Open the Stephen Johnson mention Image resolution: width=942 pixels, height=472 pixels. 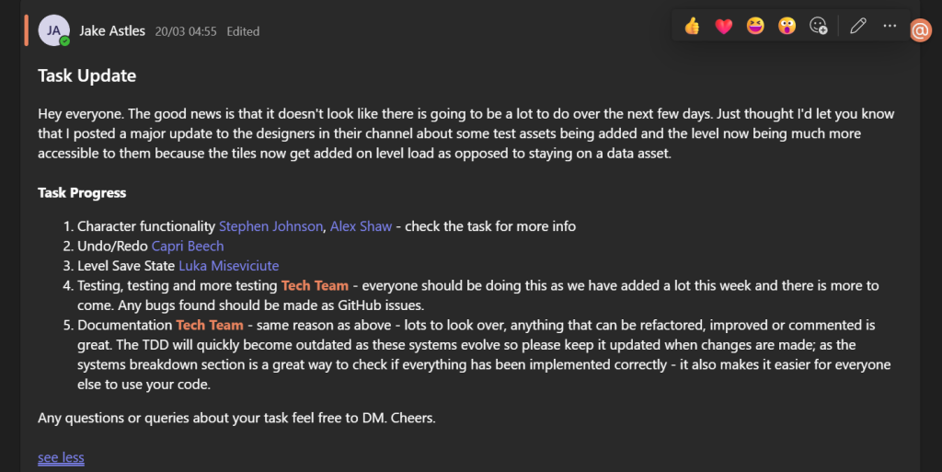coord(271,226)
